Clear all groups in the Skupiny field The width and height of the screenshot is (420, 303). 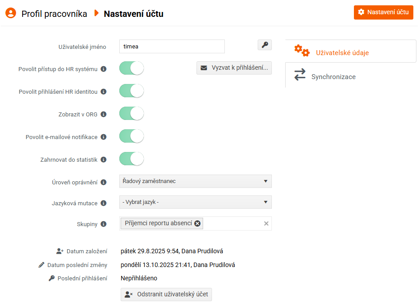(266, 223)
